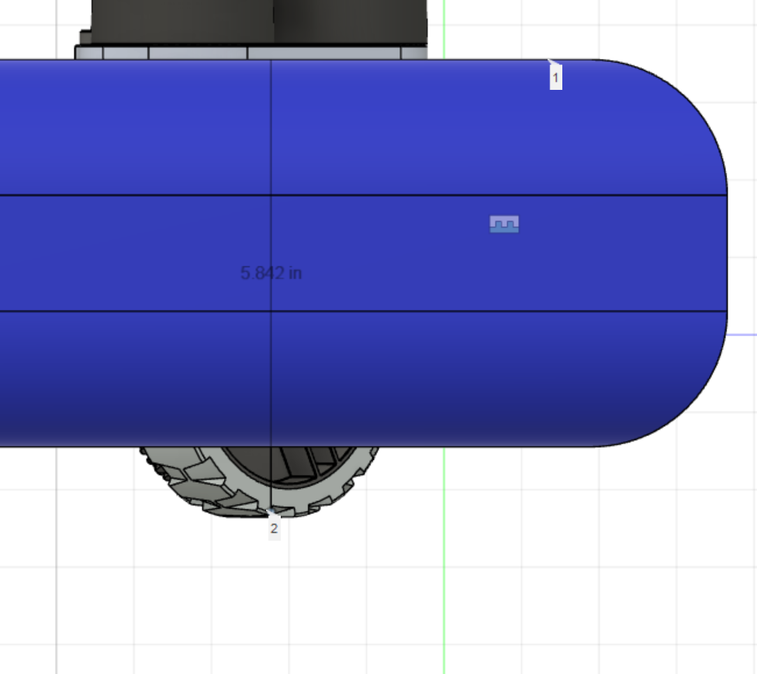Image resolution: width=757 pixels, height=674 pixels.
Task: Click the 5.842 in measurement label
Action: point(271,273)
